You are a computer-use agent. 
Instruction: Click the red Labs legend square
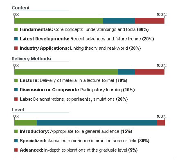(x=16, y=99)
